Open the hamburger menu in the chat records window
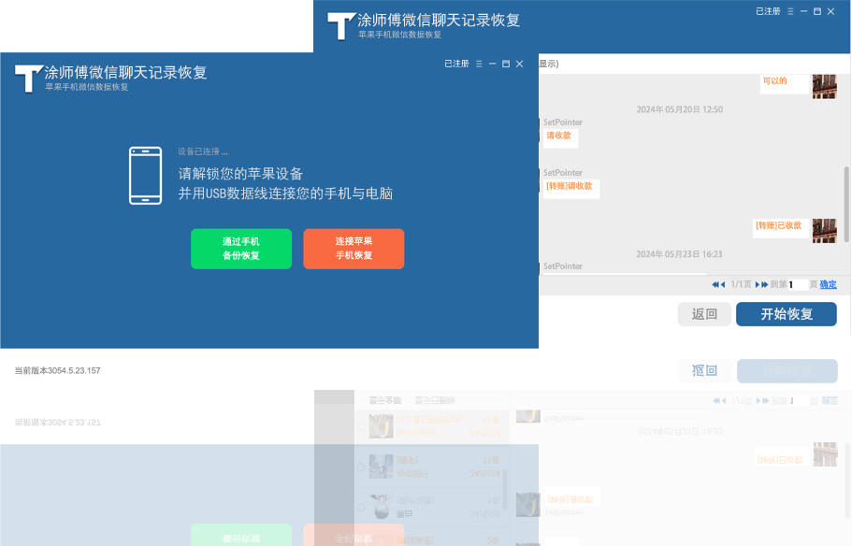The image size is (852, 546). pyautogui.click(x=790, y=11)
